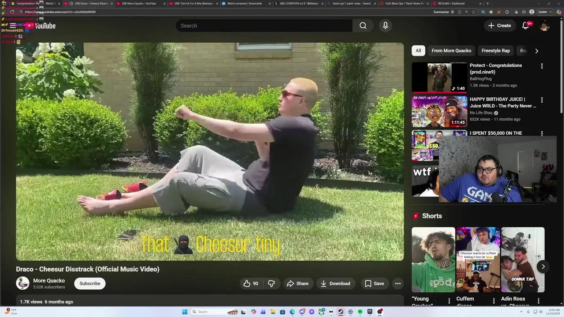Focus the YouTube search field
This screenshot has height=317, width=564.
[264, 26]
